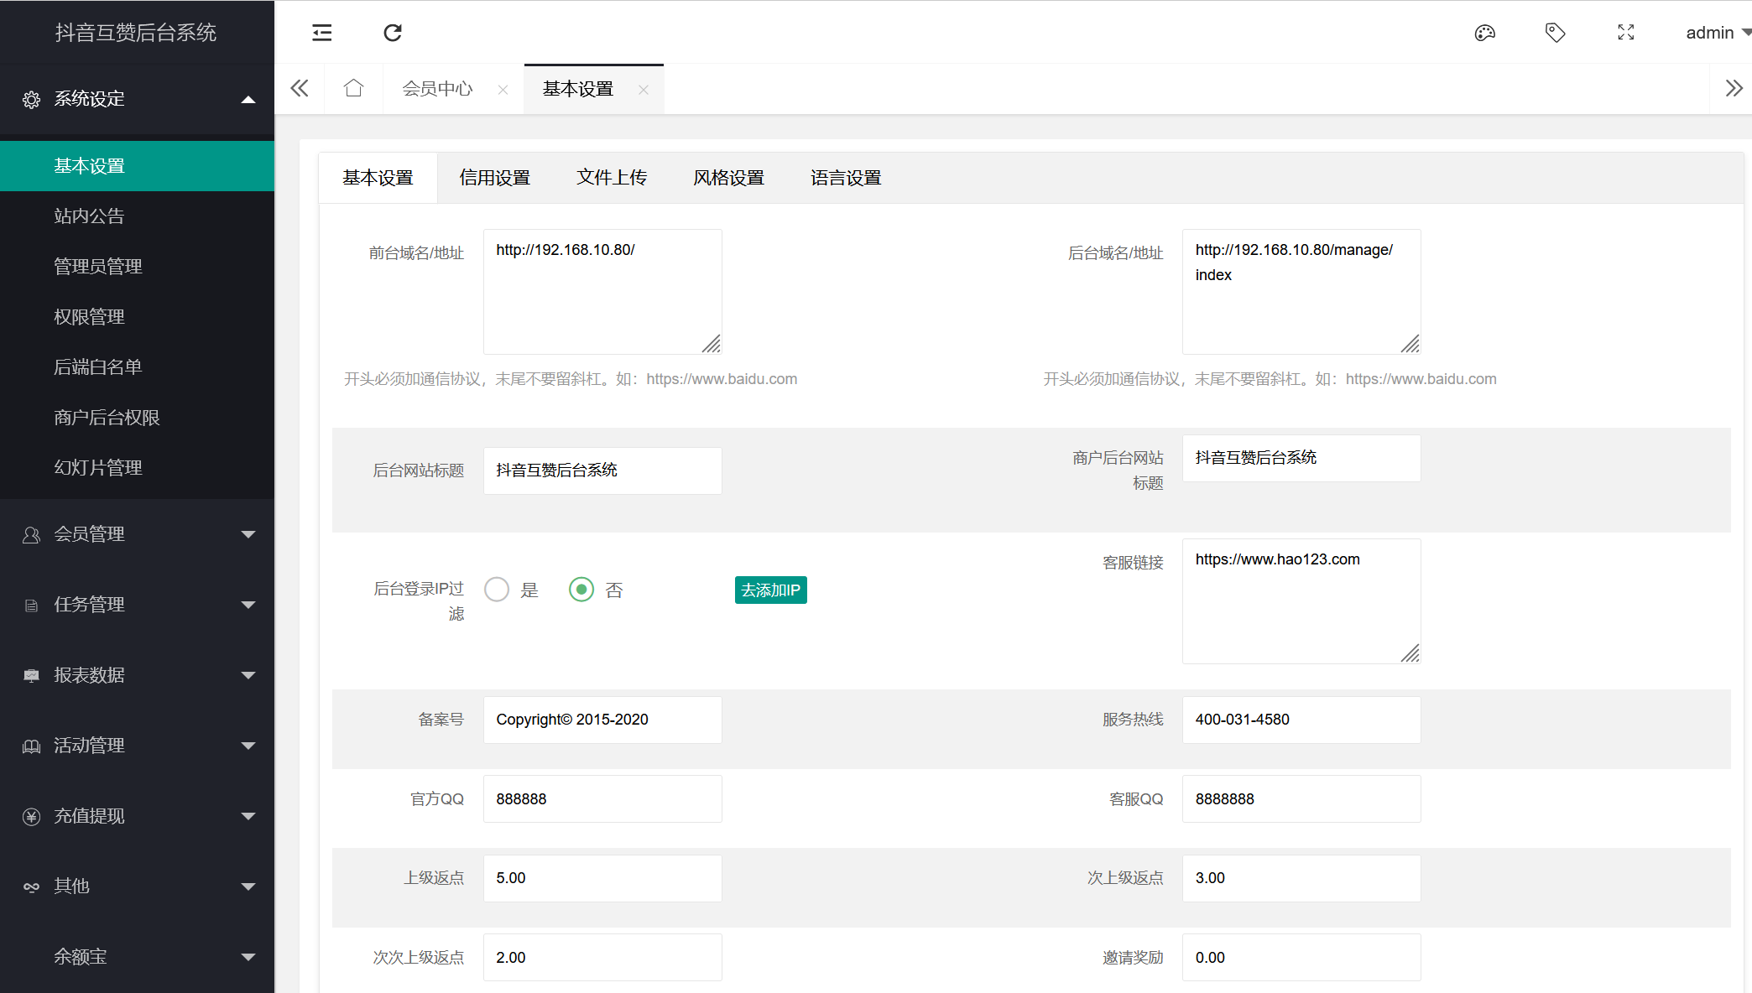Click the 充值提现 yen icon
Viewport: 1752px width, 993px height.
(x=31, y=817)
